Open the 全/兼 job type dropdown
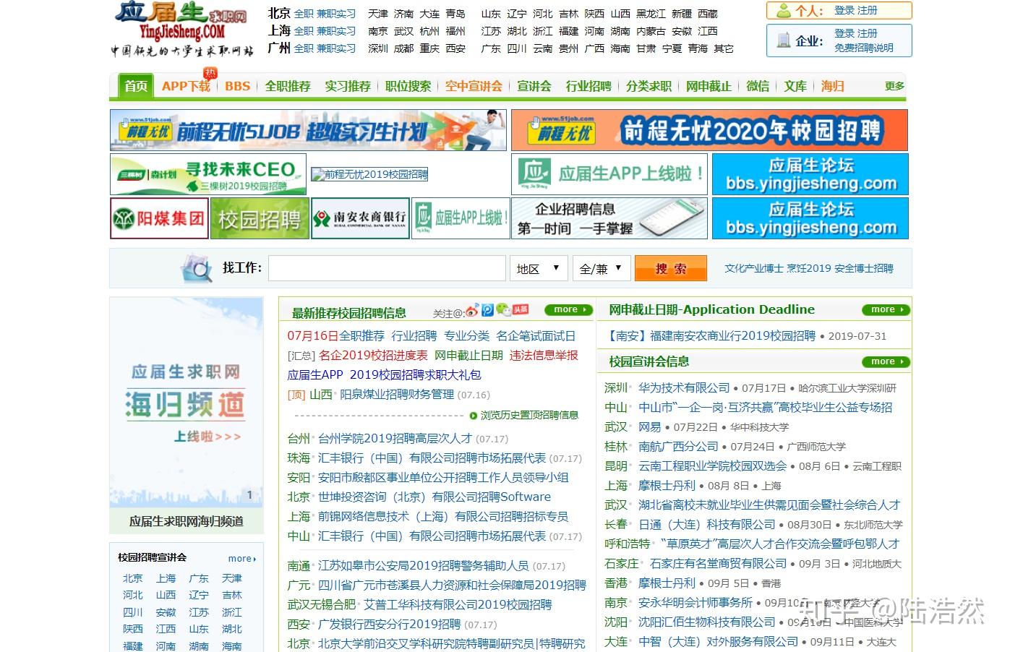Image resolution: width=1010 pixels, height=652 pixels. click(602, 268)
